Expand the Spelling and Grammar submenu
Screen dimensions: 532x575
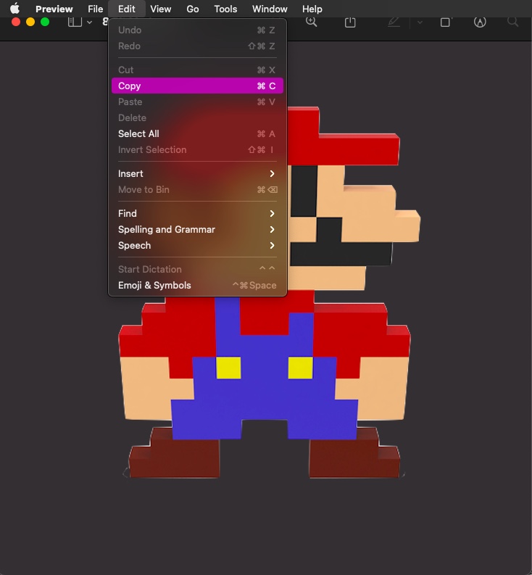pyautogui.click(x=197, y=230)
